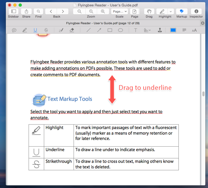Click the highlighter icon in table
The width and height of the screenshot is (208, 188).
coord(36,131)
